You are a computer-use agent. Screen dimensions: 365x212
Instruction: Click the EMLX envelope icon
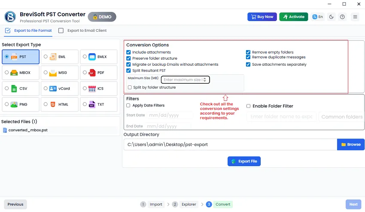pyautogui.click(x=92, y=57)
